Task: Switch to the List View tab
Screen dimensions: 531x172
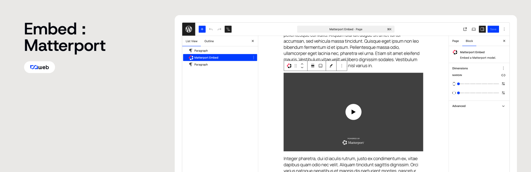Action: [x=192, y=41]
